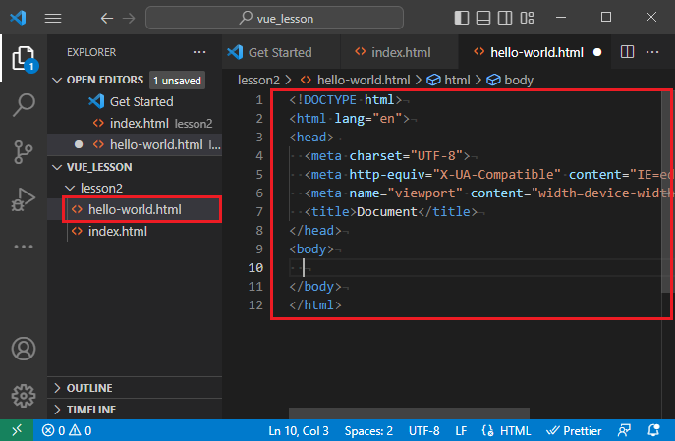Click the 1 unsaved badge
675x441 pixels.
pyautogui.click(x=177, y=81)
